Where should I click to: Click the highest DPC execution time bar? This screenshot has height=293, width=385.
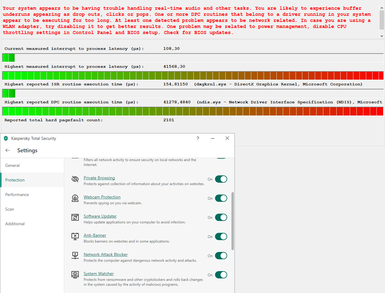click(193, 111)
